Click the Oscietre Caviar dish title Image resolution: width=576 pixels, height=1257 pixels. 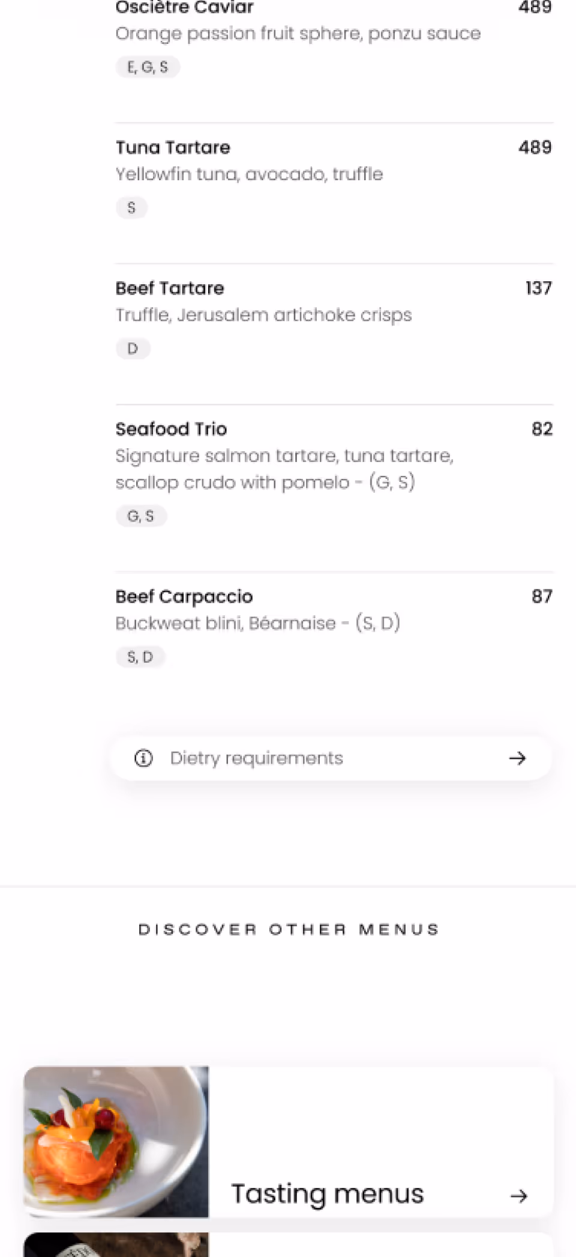pos(185,8)
